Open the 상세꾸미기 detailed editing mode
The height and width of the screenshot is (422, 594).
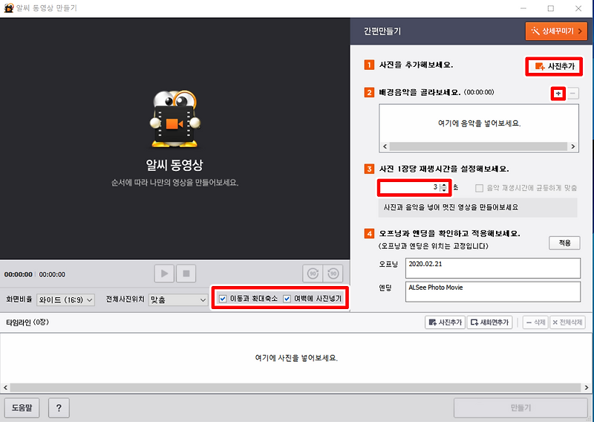pyautogui.click(x=556, y=31)
